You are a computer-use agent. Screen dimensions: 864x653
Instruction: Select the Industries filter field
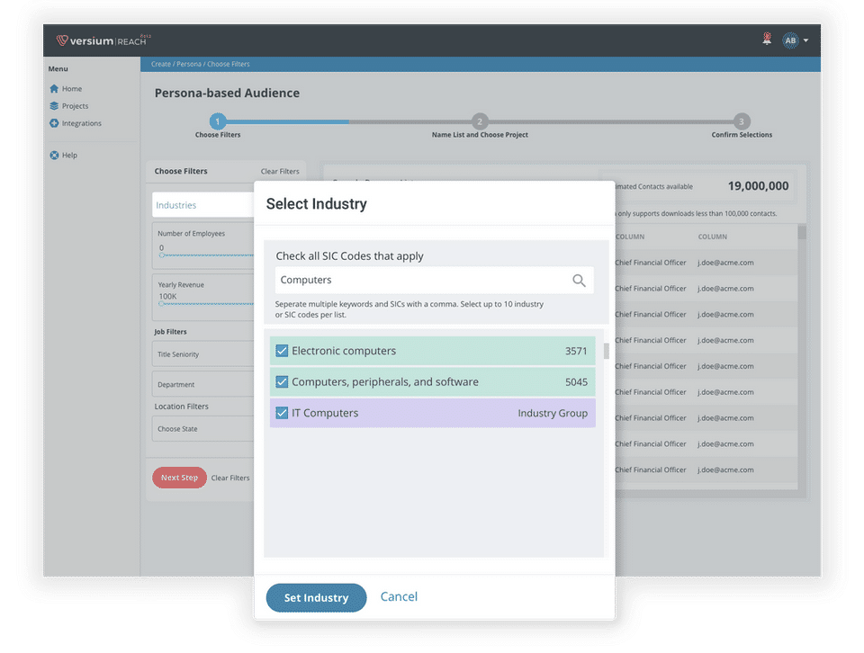tap(202, 205)
